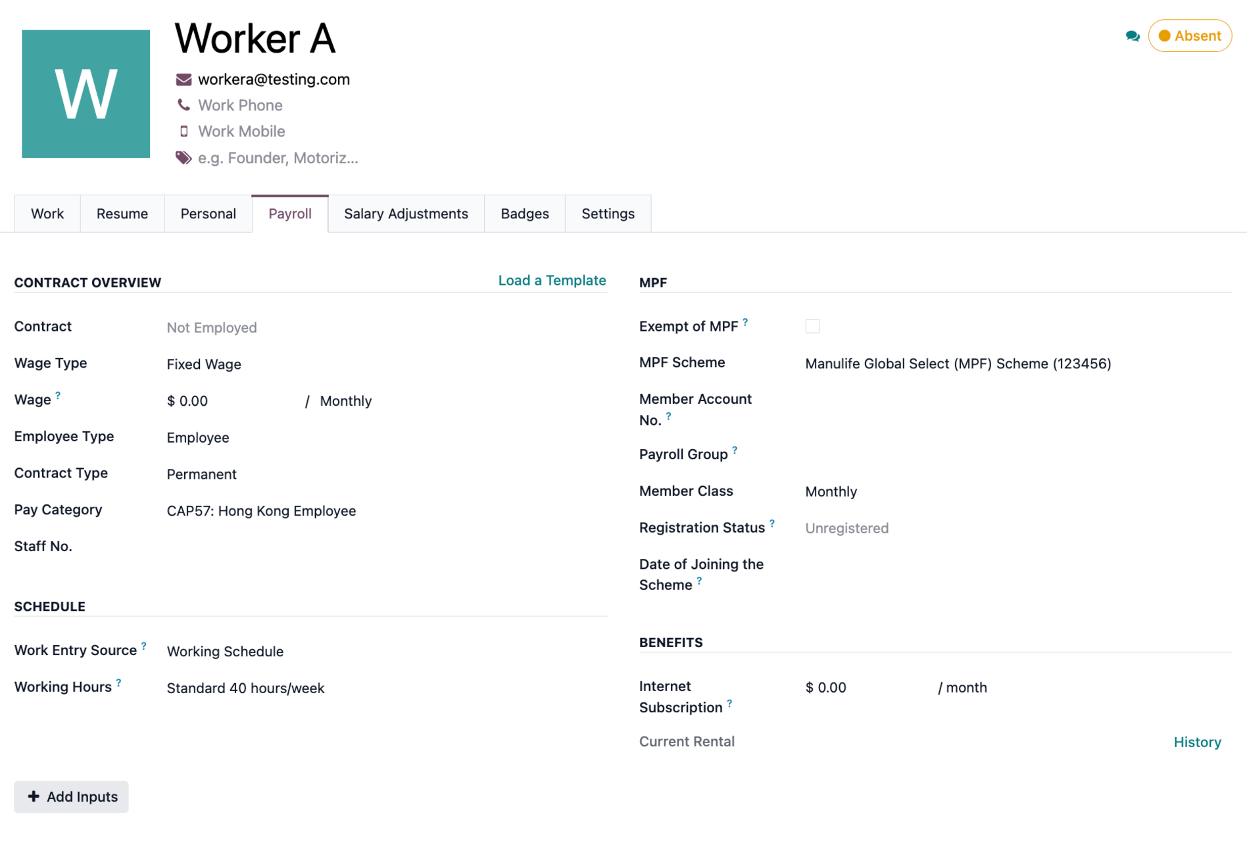The width and height of the screenshot is (1247, 849).
Task: Click the Working Hours help icon
Action: [x=118, y=683]
